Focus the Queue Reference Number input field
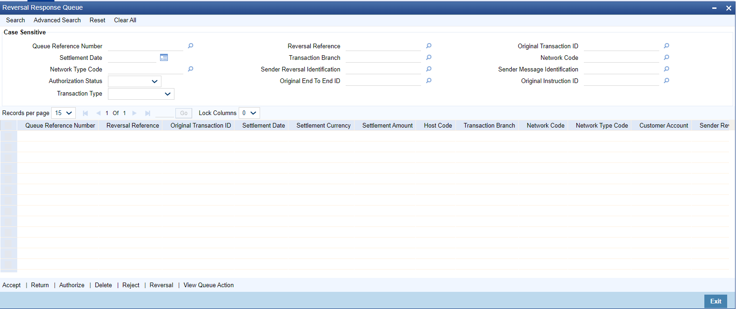Viewport: 736px width, 309px height. pos(146,46)
